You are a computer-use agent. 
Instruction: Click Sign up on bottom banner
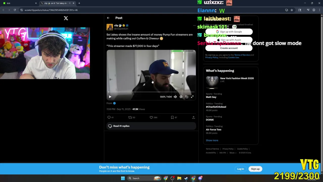255,169
